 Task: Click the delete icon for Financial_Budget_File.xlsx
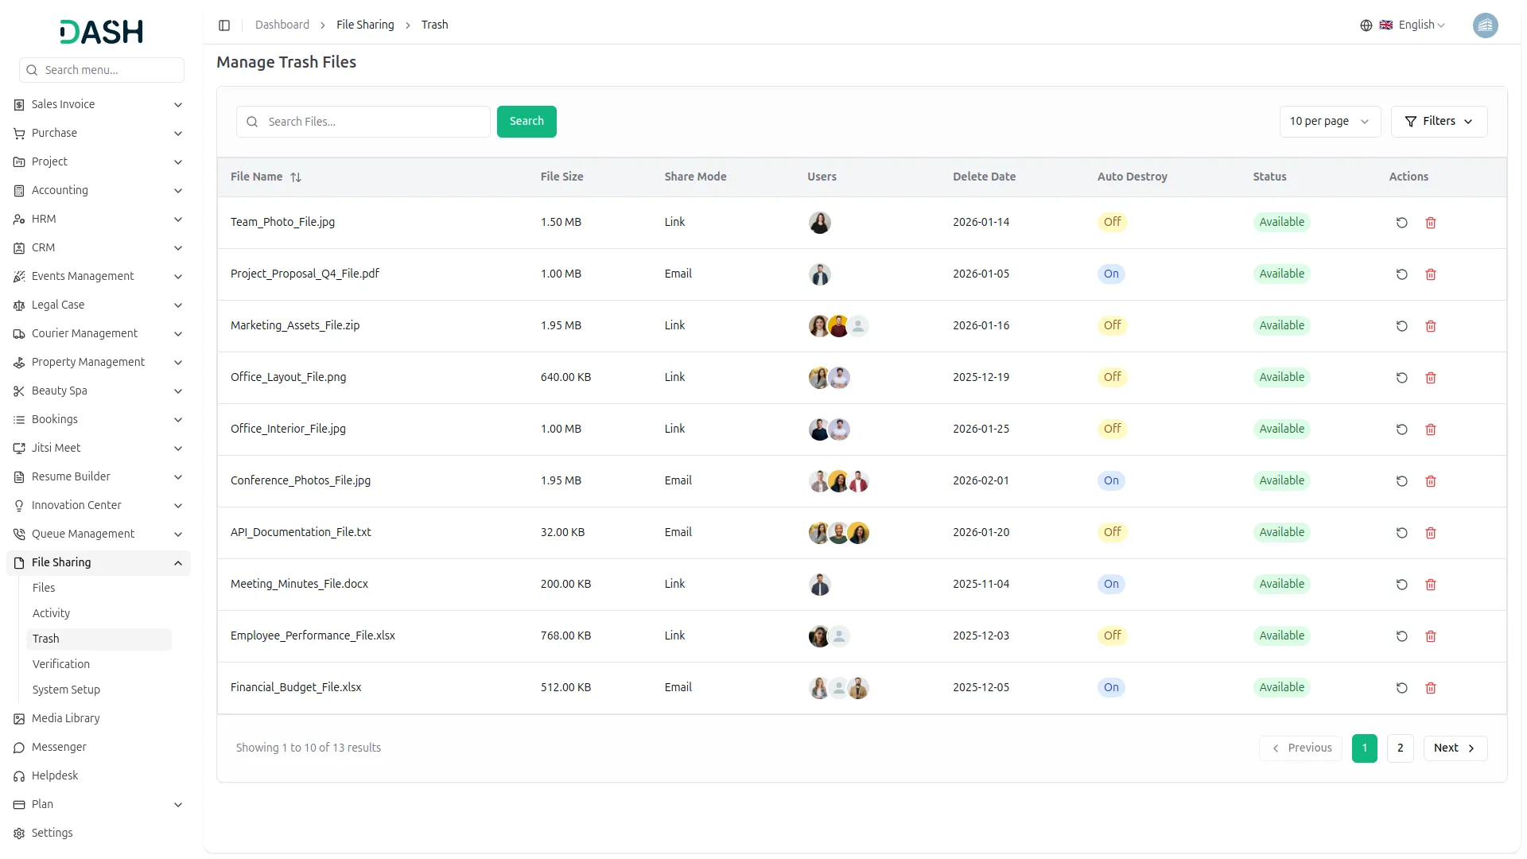click(x=1430, y=688)
